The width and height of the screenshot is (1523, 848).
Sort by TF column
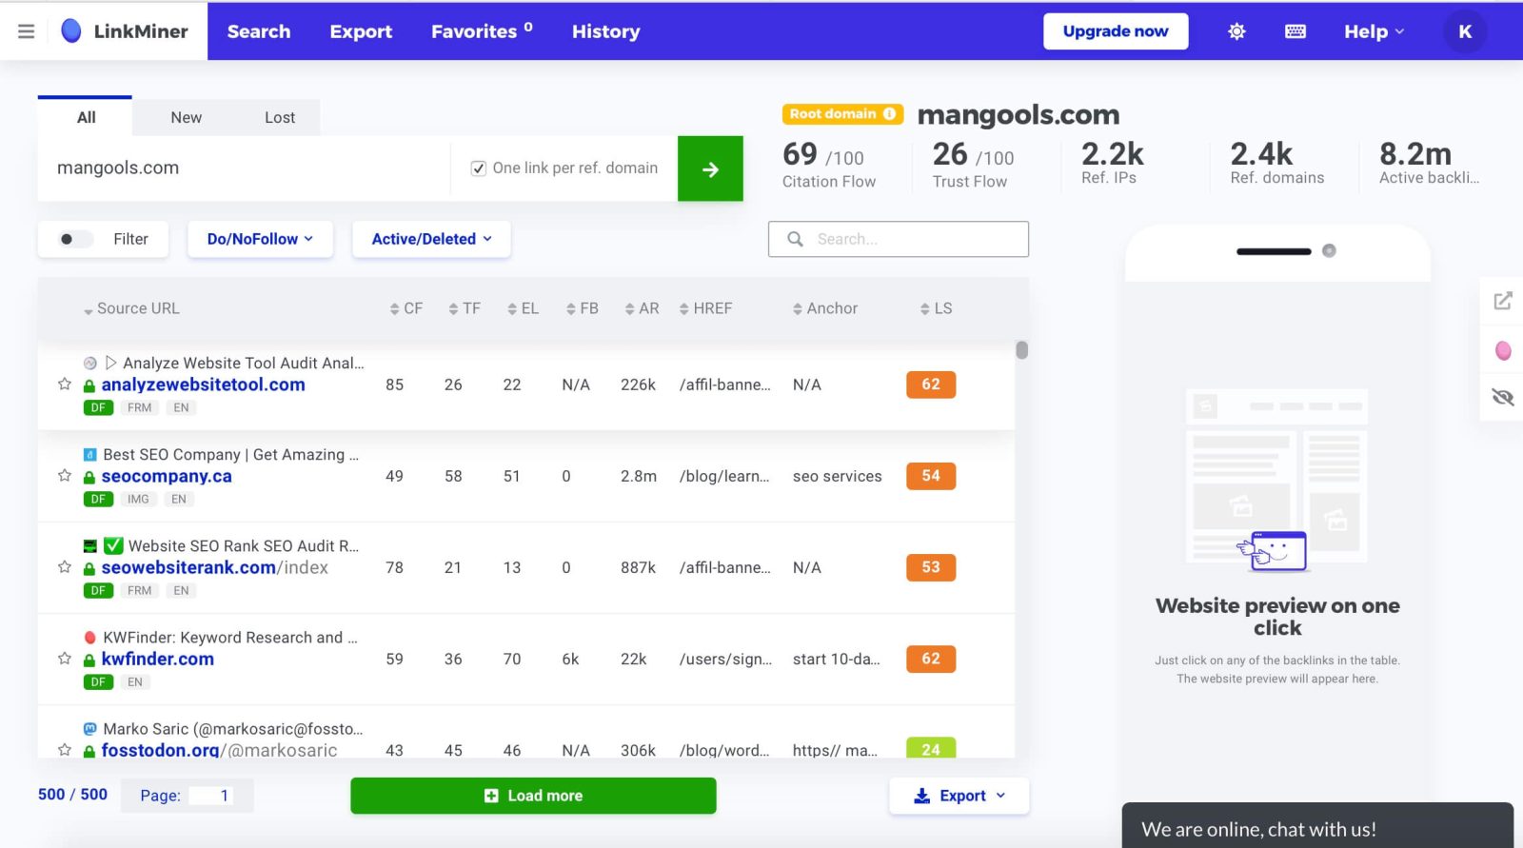[x=465, y=308]
